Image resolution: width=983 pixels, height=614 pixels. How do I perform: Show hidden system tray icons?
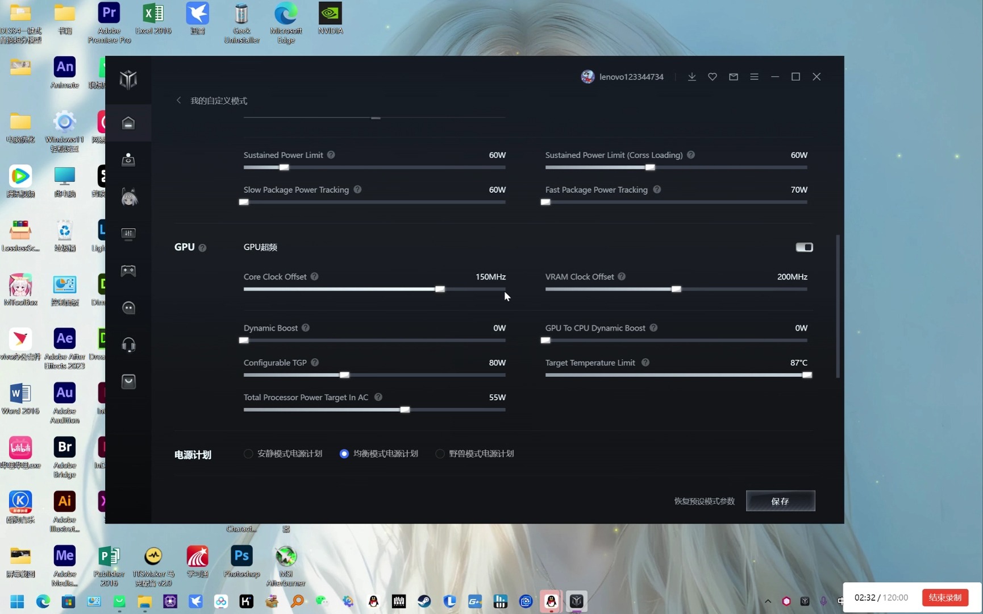click(x=768, y=601)
